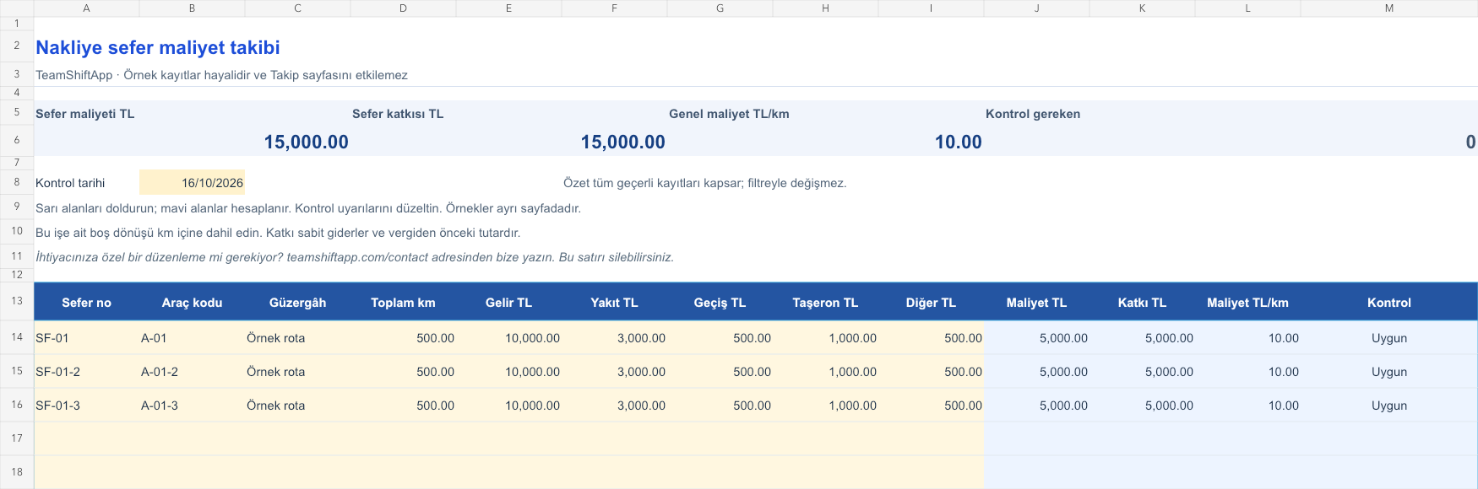The image size is (1478, 489).
Task: Click the Sefer maliyeti TL summary value 15,000.00
Action: 306,142
